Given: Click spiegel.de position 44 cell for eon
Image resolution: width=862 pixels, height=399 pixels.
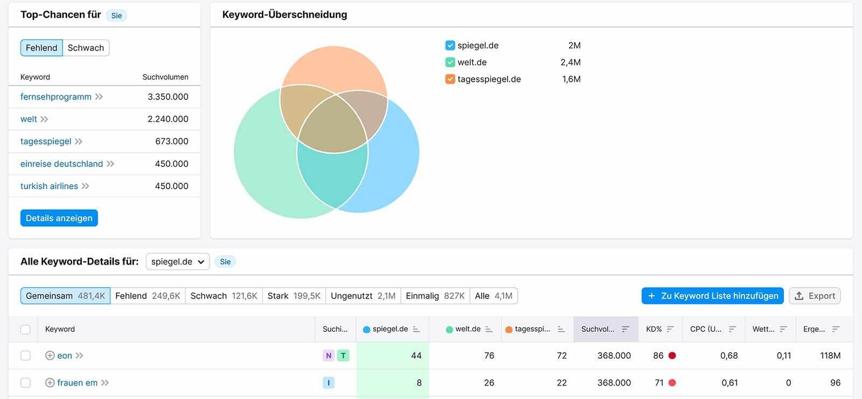Looking at the screenshot, I should click(393, 355).
